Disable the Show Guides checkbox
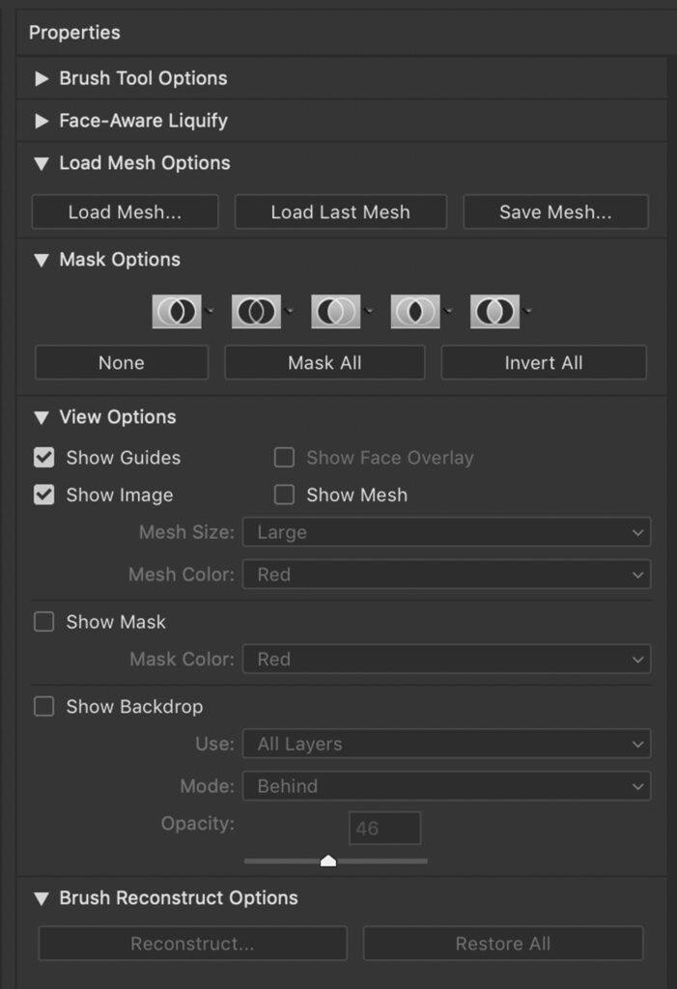 tap(44, 458)
